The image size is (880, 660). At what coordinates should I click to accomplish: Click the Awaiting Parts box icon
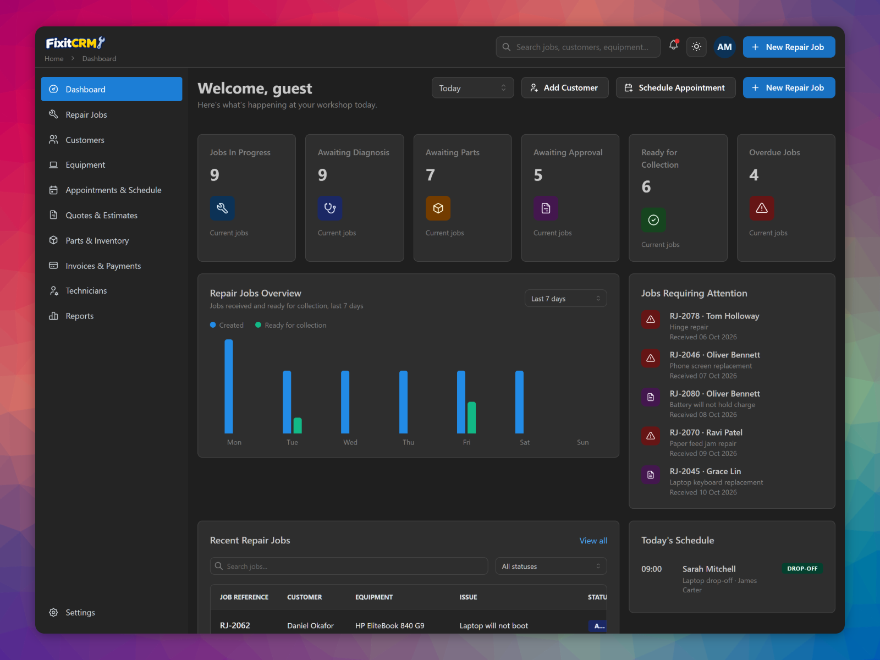438,208
